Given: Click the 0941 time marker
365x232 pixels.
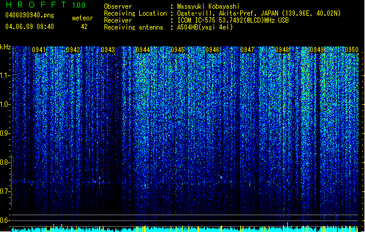Looking at the screenshot, I should click(39, 50).
